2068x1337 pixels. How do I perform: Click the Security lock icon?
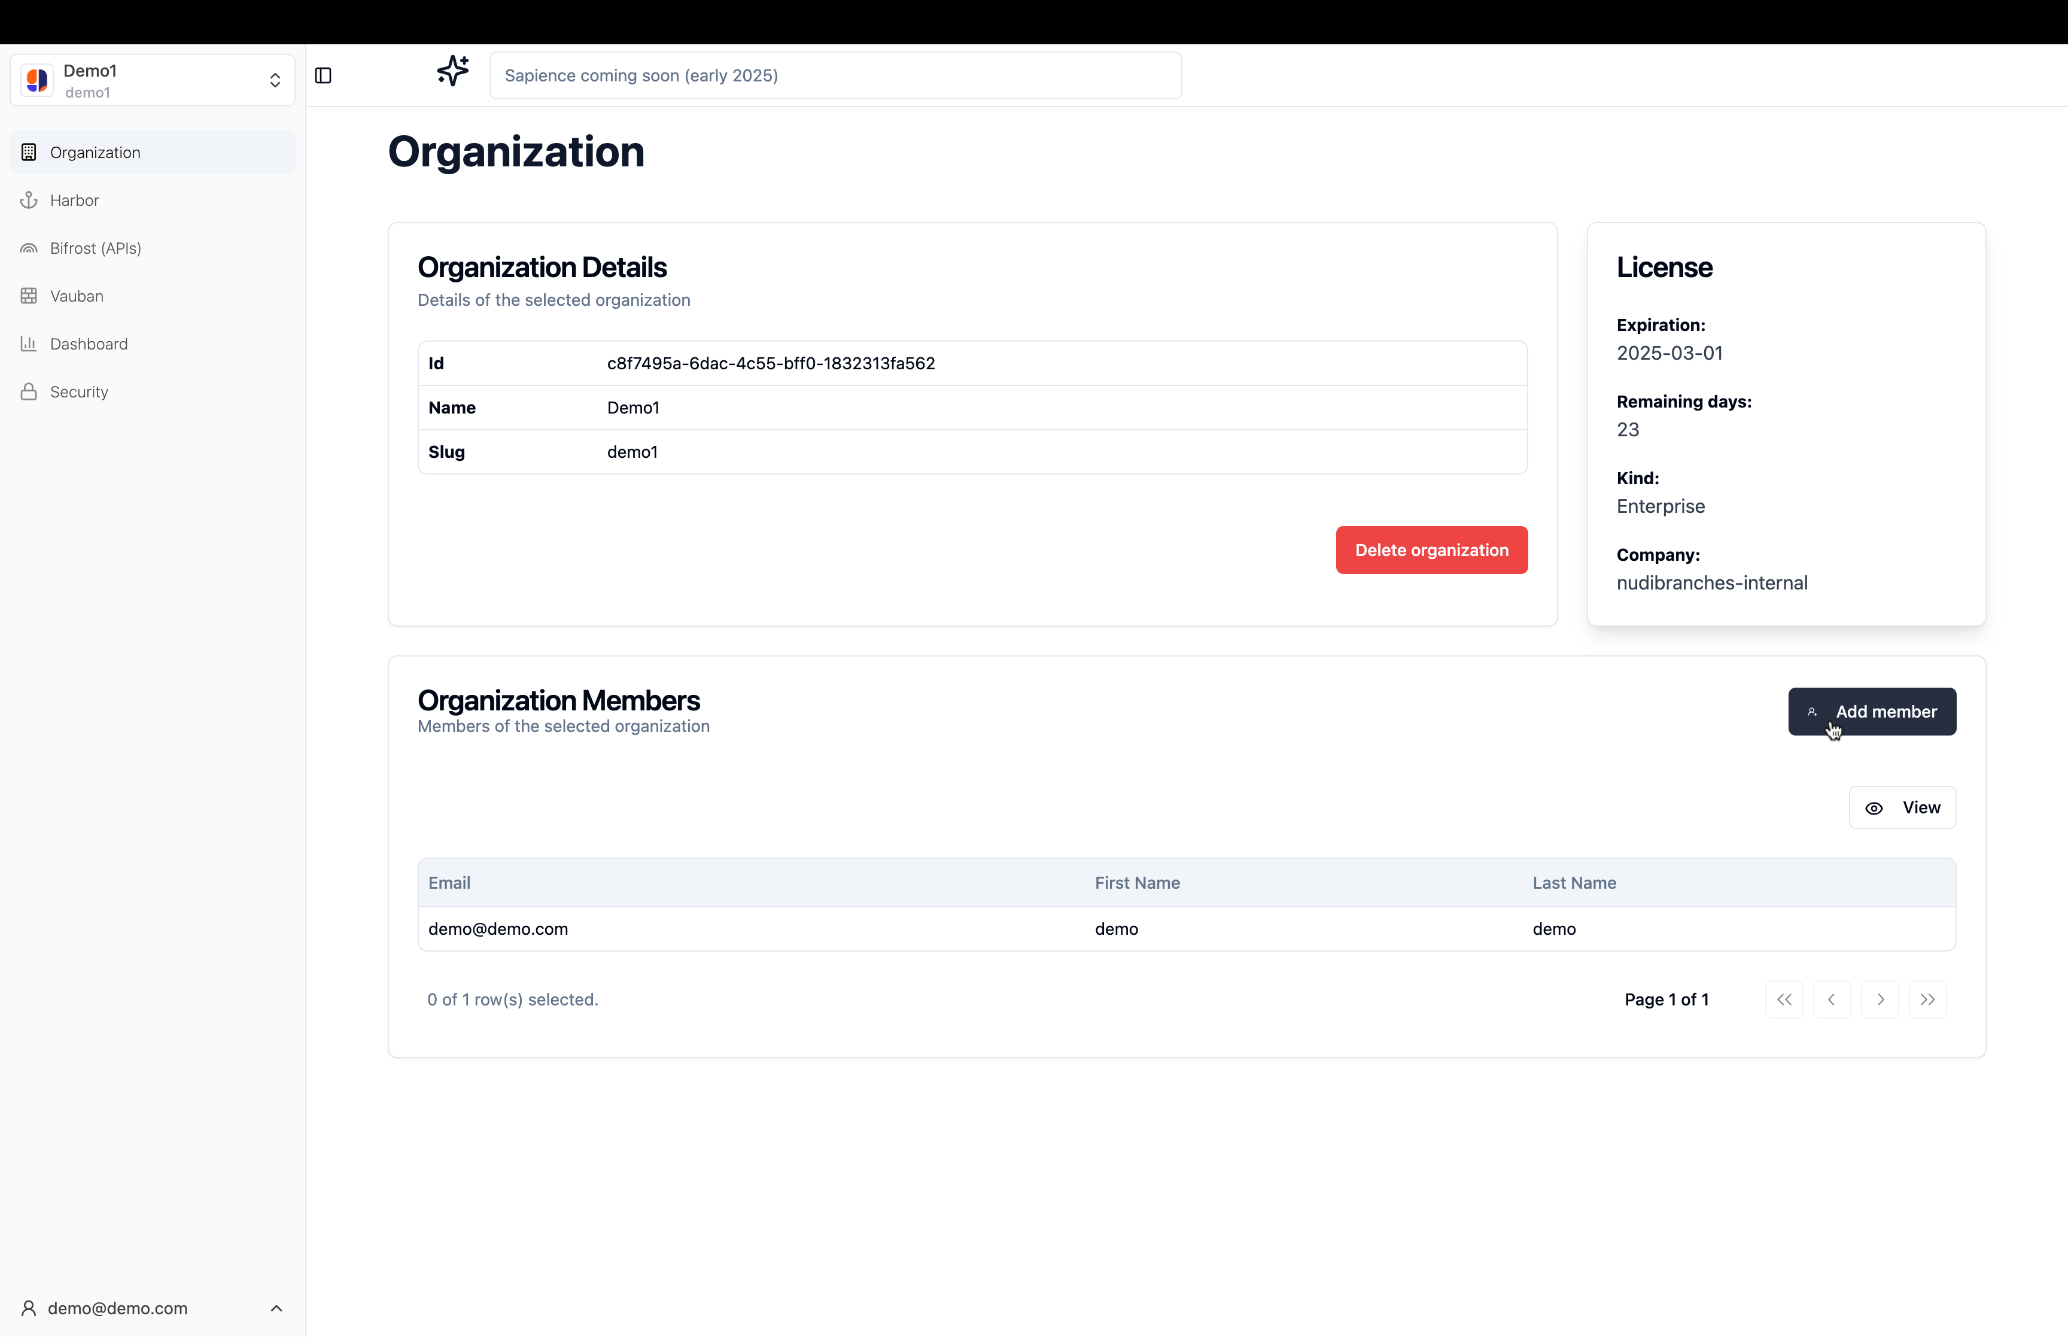click(x=29, y=391)
